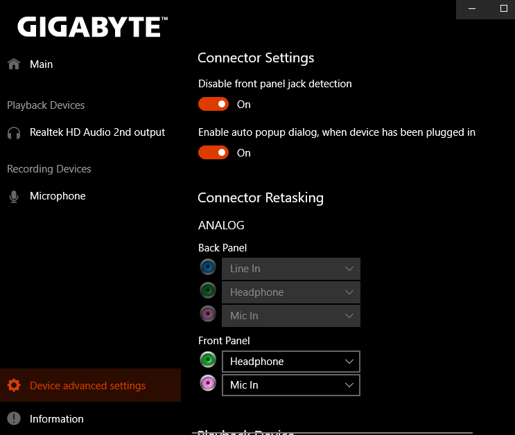Click the Front Panel label
Viewport: 515px width, 435px height.
pyautogui.click(x=224, y=341)
